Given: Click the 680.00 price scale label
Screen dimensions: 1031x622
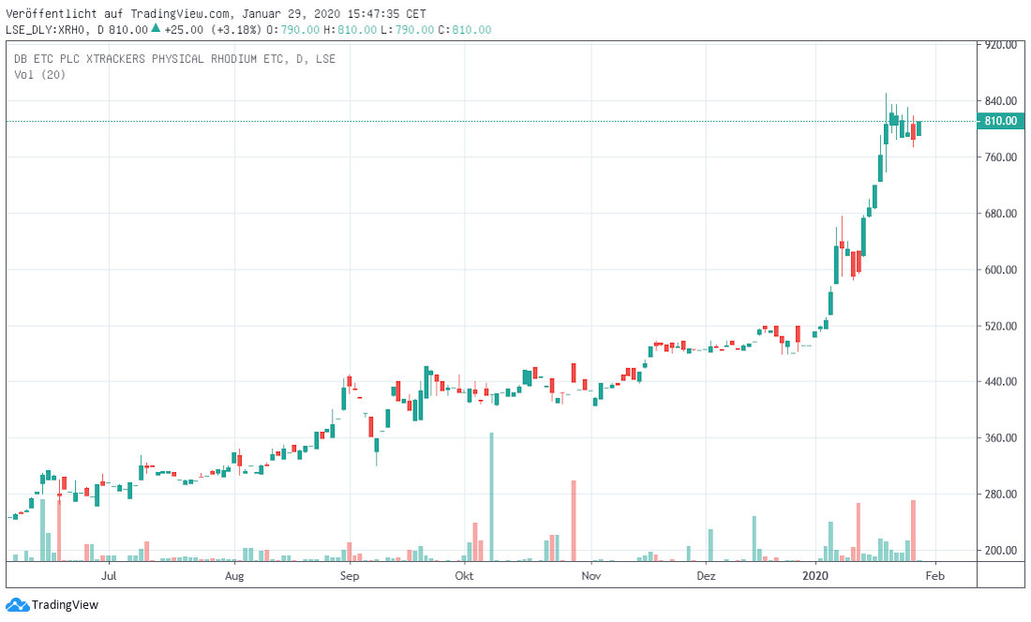Looking at the screenshot, I should pyautogui.click(x=1001, y=214).
